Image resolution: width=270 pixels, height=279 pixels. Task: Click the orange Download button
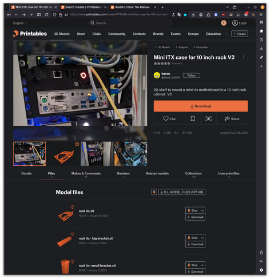coord(201,106)
